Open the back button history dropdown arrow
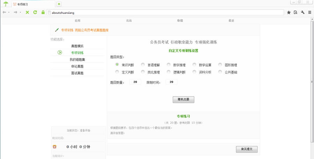This screenshot has width=314, height=159. (9, 13)
